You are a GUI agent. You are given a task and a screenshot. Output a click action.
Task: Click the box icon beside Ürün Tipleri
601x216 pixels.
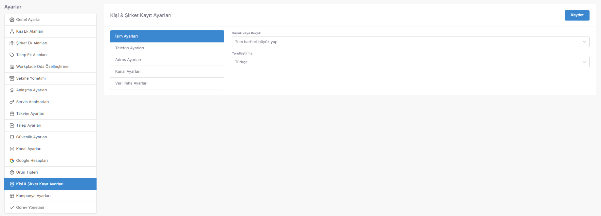pos(12,172)
